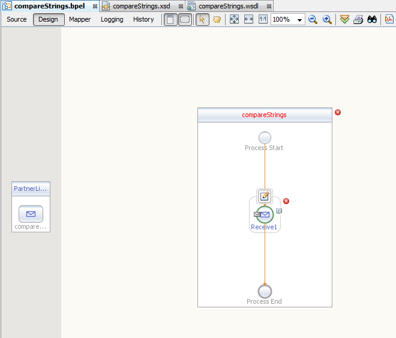Open the History view
Viewport: 396px width, 338px height.
(143, 19)
